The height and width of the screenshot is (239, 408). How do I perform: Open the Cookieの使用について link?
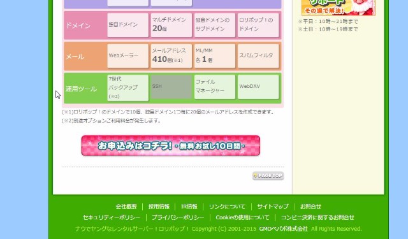242,217
